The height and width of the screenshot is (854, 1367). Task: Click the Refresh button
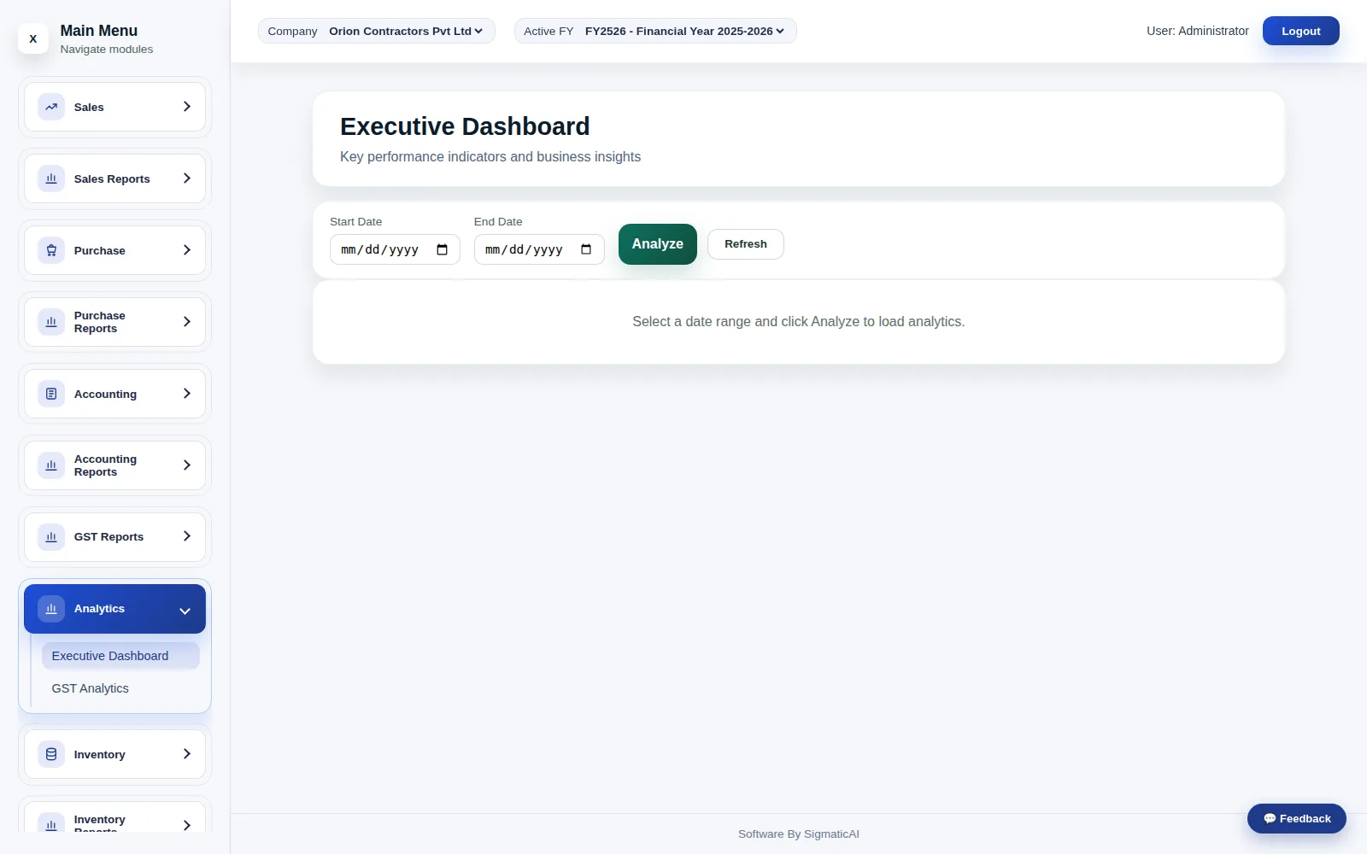click(x=746, y=244)
